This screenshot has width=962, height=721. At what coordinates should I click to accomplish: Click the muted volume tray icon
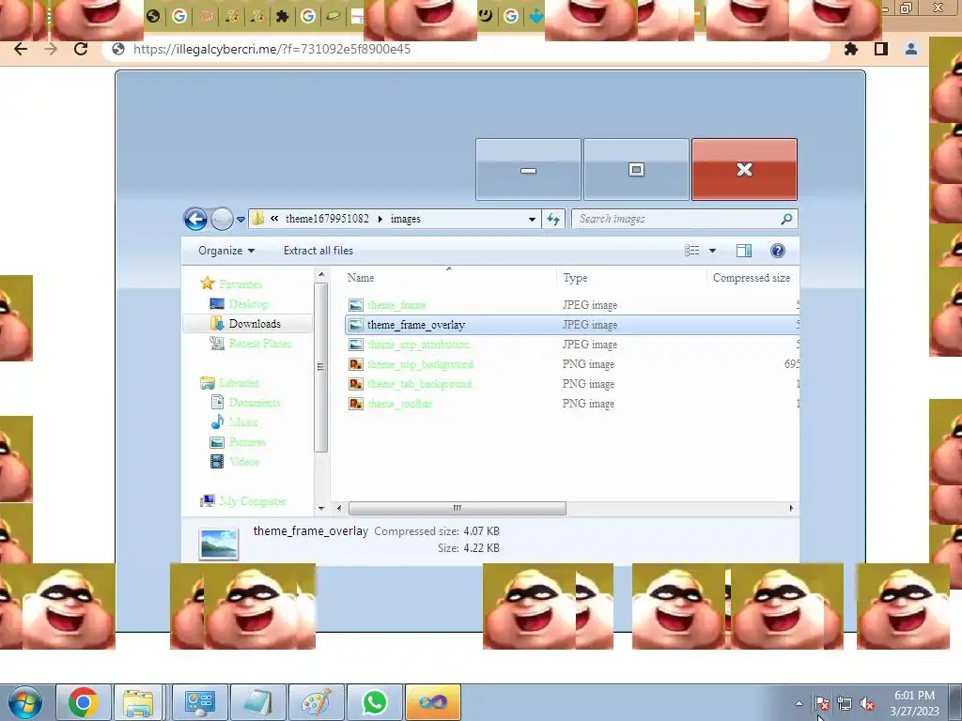pyautogui.click(x=867, y=704)
